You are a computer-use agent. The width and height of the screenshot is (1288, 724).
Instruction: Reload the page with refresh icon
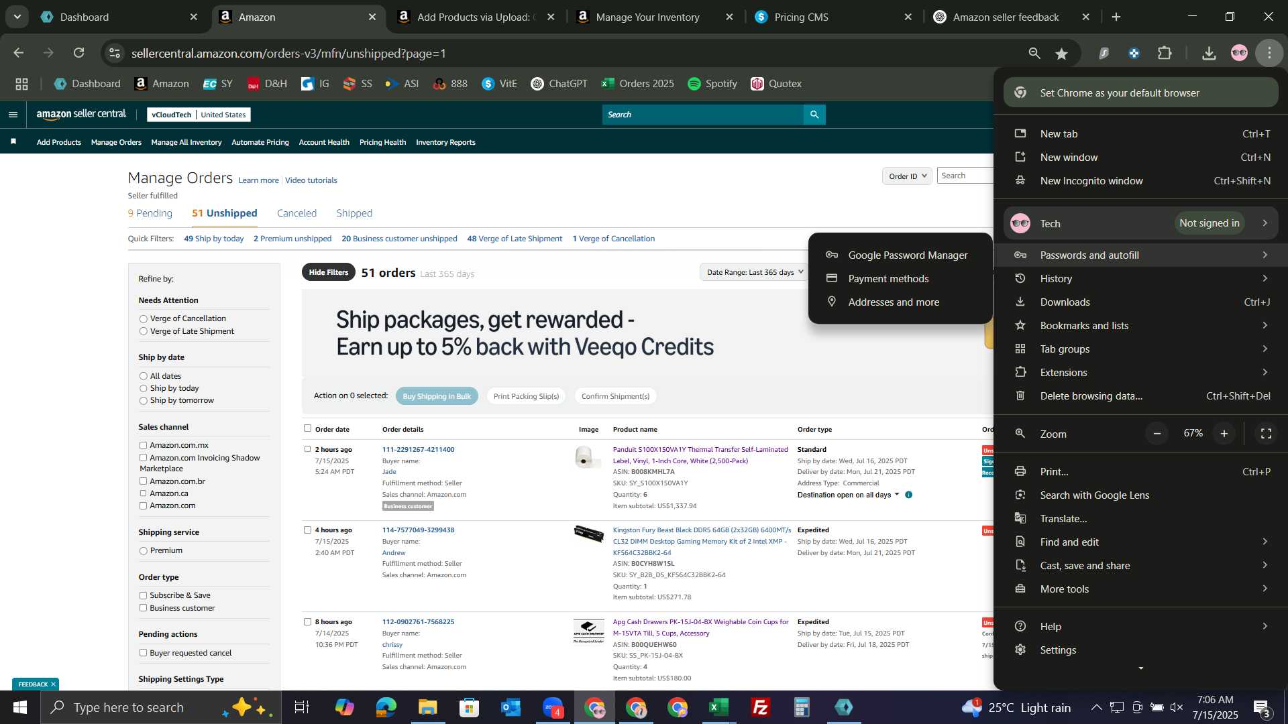(x=79, y=53)
